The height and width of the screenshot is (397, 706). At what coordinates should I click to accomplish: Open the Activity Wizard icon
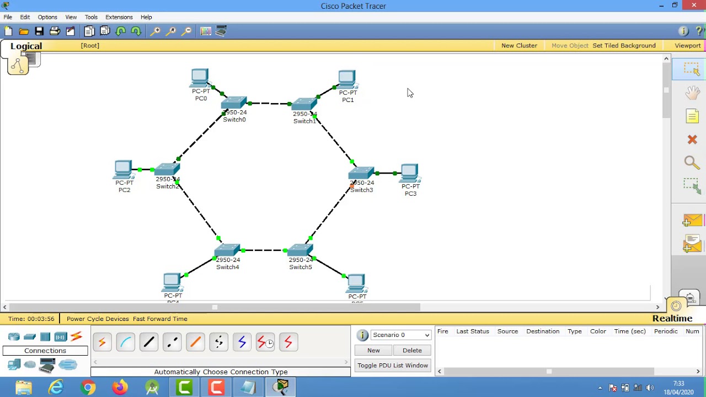[70, 31]
